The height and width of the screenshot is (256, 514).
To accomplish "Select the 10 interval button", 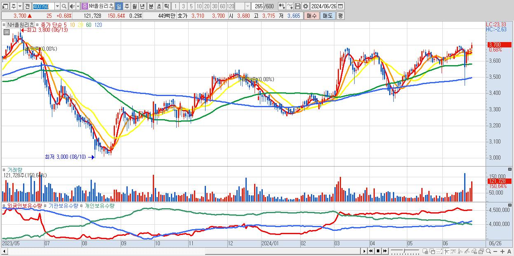I will tap(199, 6).
